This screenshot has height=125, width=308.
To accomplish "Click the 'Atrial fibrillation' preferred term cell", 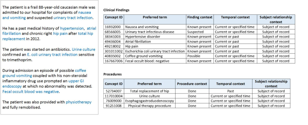I will [x=155, y=41].
